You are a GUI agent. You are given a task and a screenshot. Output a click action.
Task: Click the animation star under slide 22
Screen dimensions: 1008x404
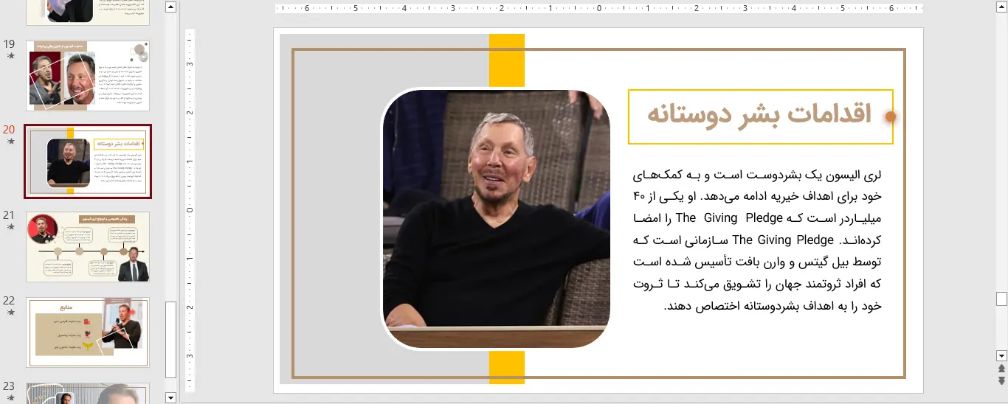[10, 313]
